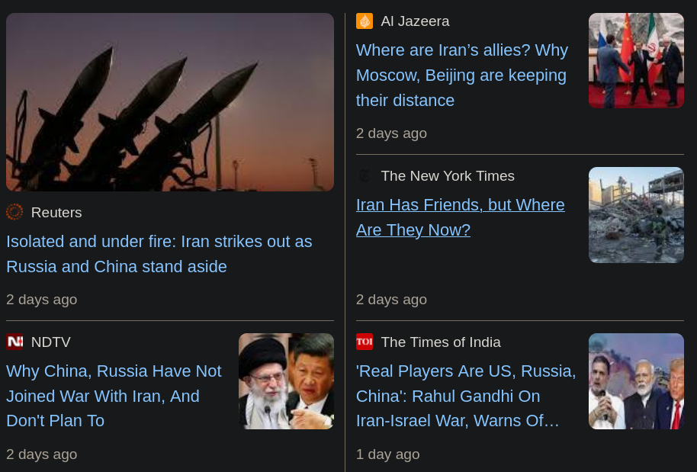697x472 pixels.
Task: Open 'Isolated and under fire' Reuters headline
Action: (x=159, y=254)
